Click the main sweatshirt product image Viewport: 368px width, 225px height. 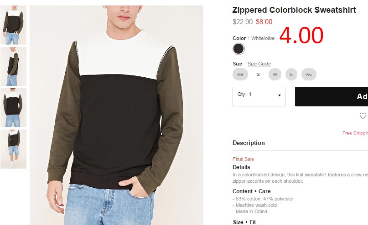pyautogui.click(x=116, y=115)
